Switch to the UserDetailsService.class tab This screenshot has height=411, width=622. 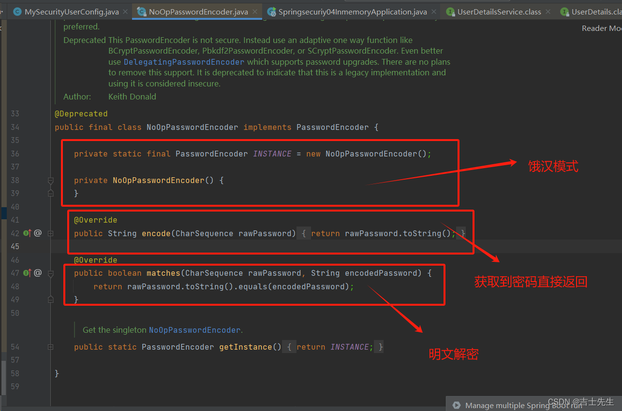click(499, 12)
